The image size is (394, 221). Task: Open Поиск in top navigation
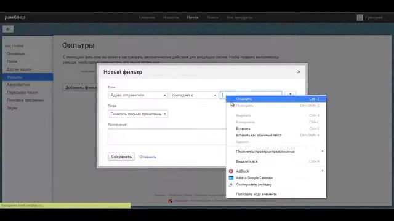[212, 18]
